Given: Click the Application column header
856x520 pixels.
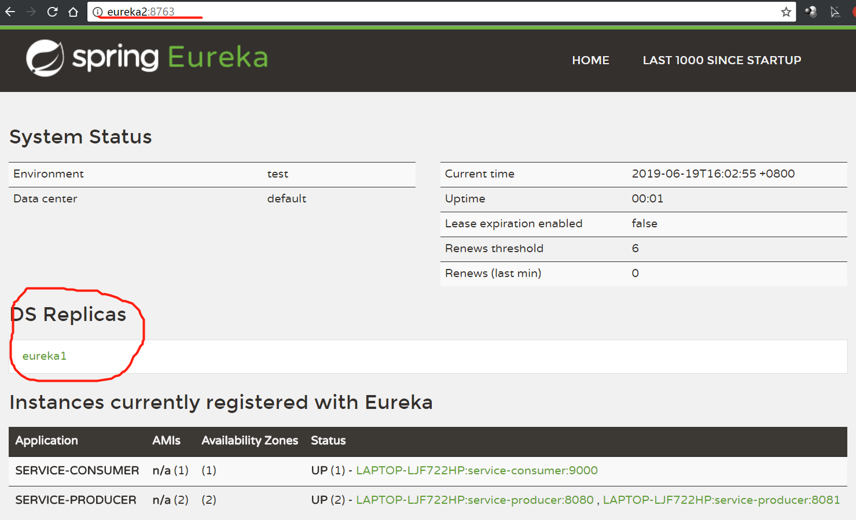Looking at the screenshot, I should pos(46,441).
